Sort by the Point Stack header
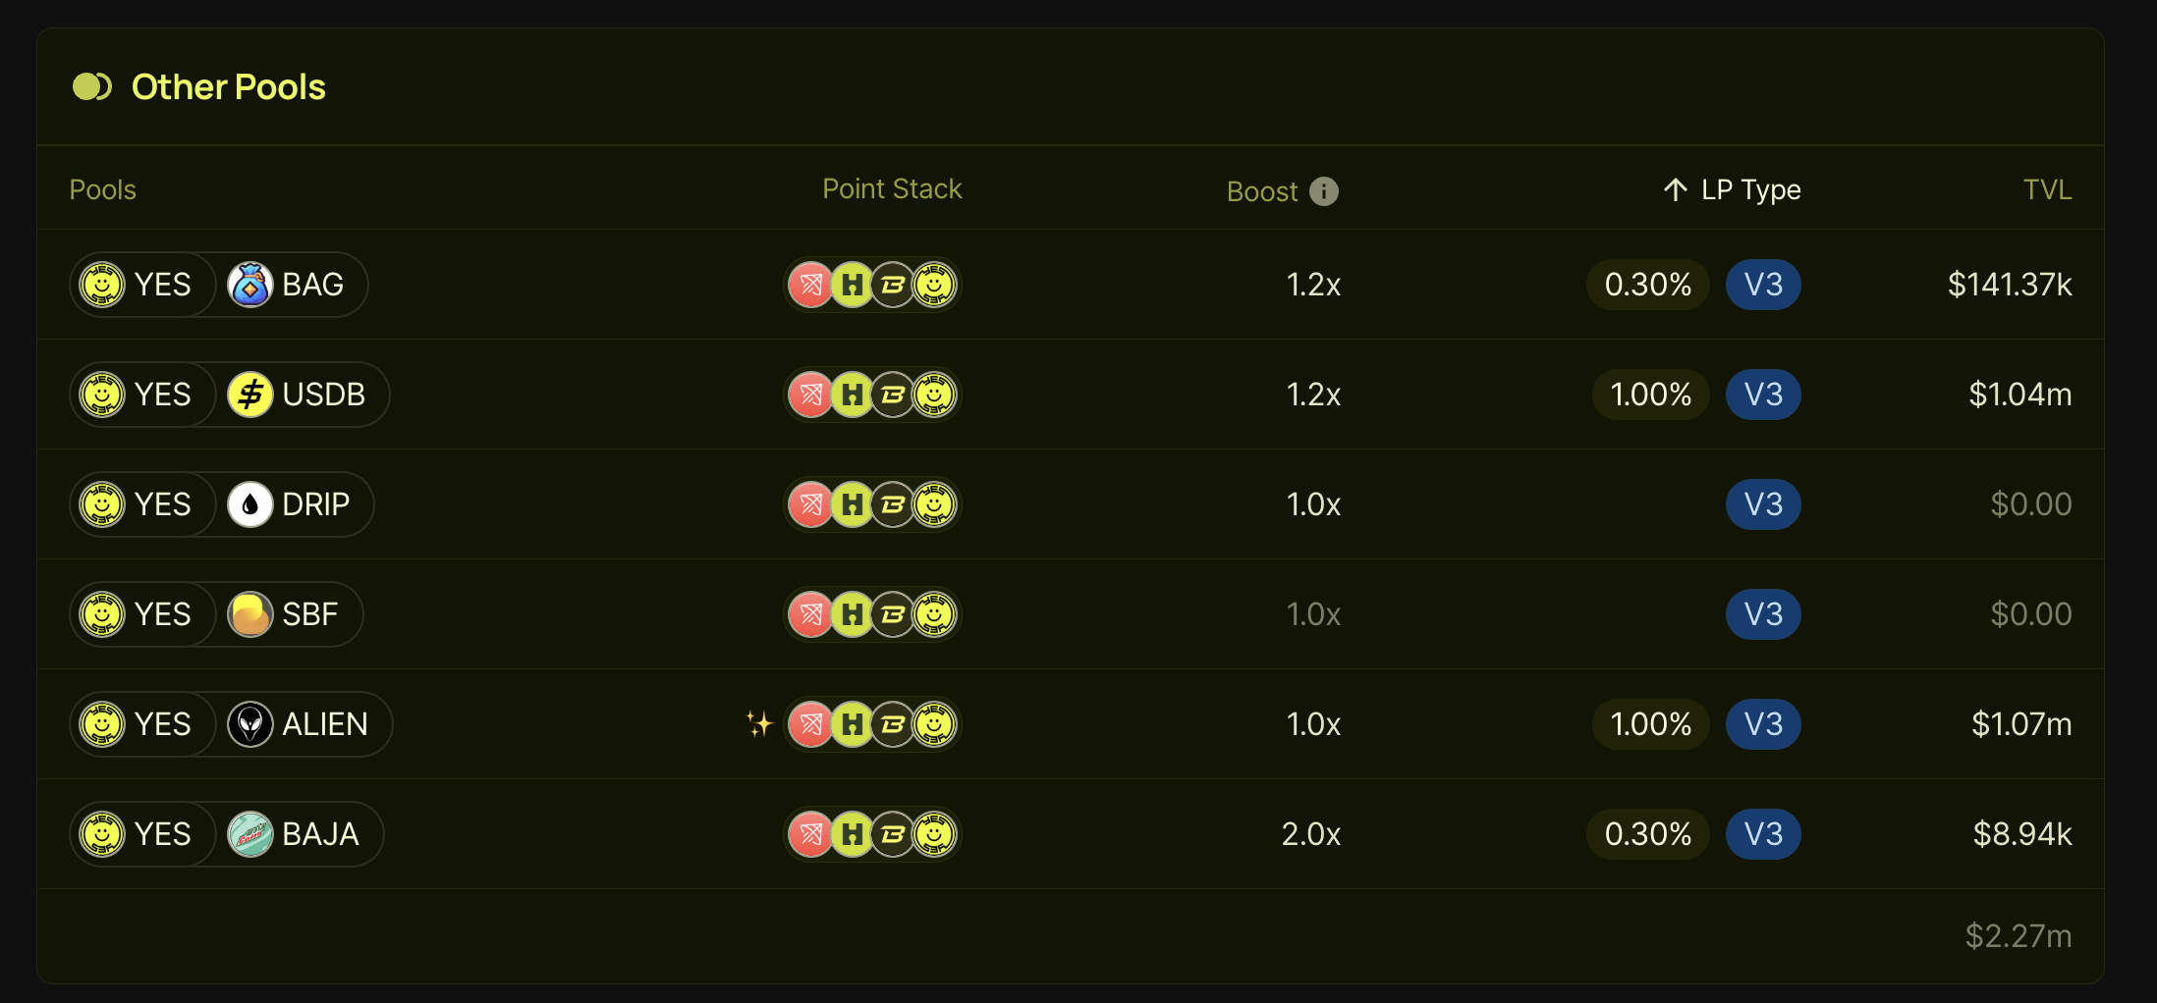Viewport: 2157px width, 1003px height. [x=892, y=188]
